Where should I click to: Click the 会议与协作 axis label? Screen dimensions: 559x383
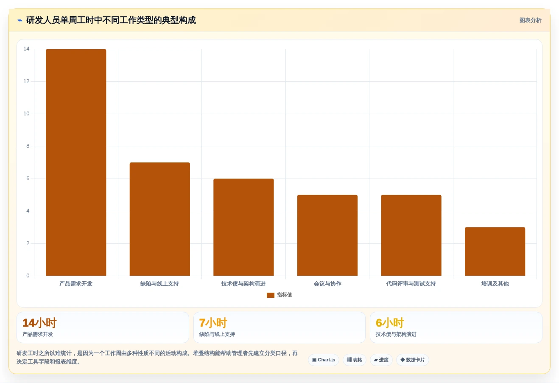coord(327,284)
